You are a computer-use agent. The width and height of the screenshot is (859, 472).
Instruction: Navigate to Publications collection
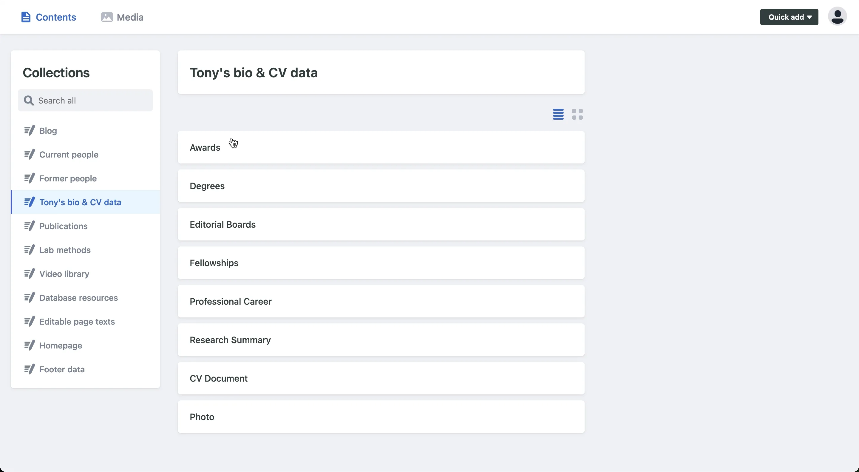click(63, 226)
